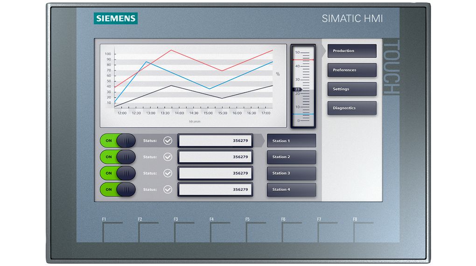
Task: Click the Station 2 value field 356279
Action: [x=215, y=157]
